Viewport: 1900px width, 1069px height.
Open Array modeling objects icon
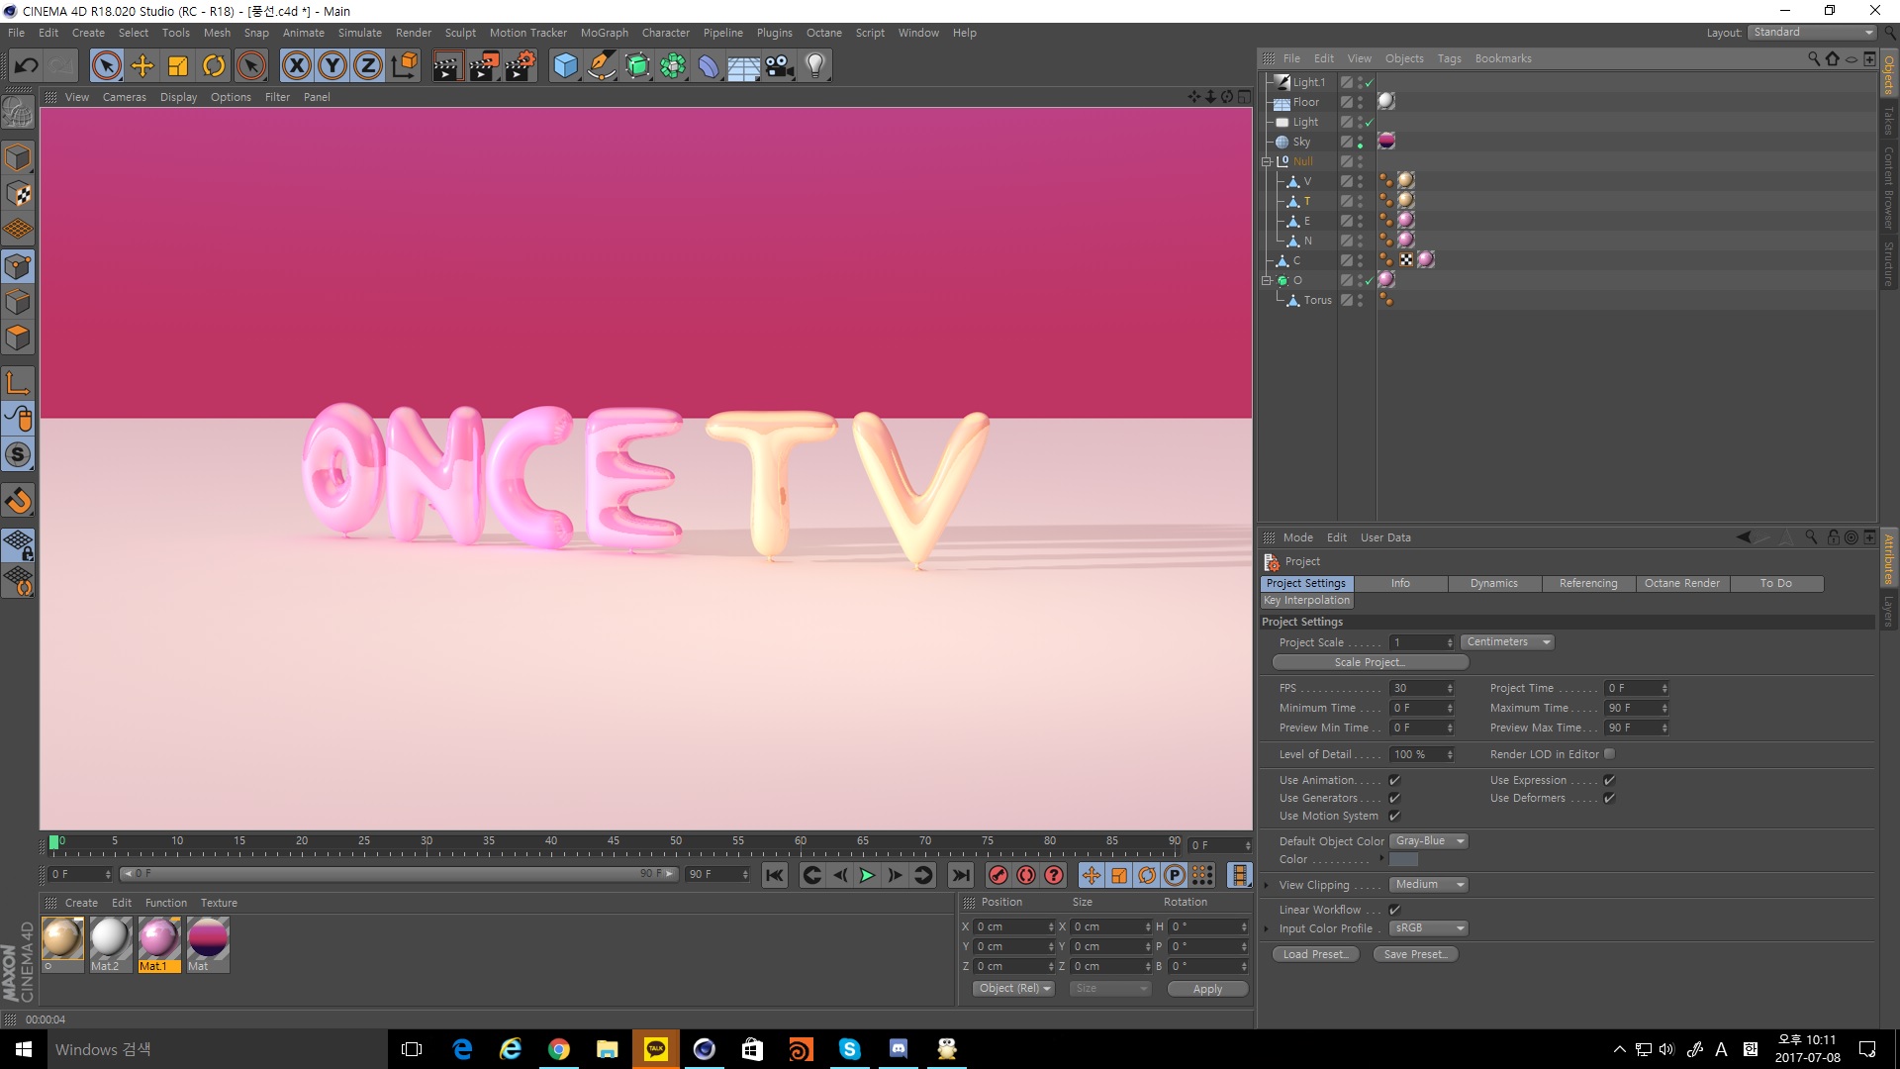[673, 66]
